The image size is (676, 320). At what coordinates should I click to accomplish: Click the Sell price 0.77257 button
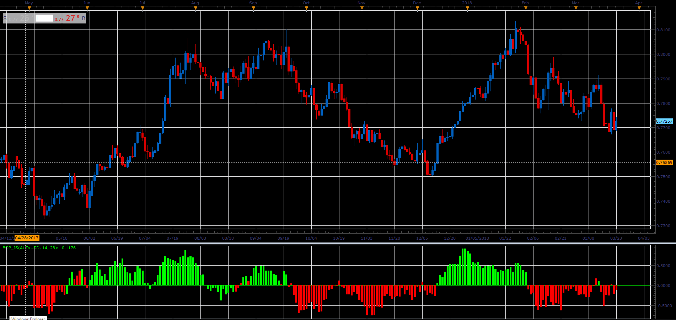(18, 18)
